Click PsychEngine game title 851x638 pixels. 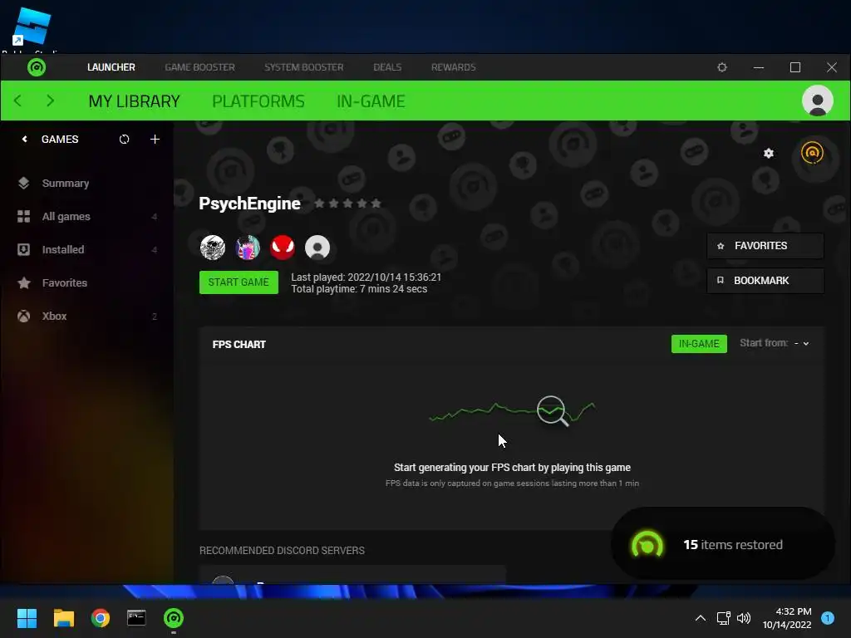pyautogui.click(x=249, y=204)
